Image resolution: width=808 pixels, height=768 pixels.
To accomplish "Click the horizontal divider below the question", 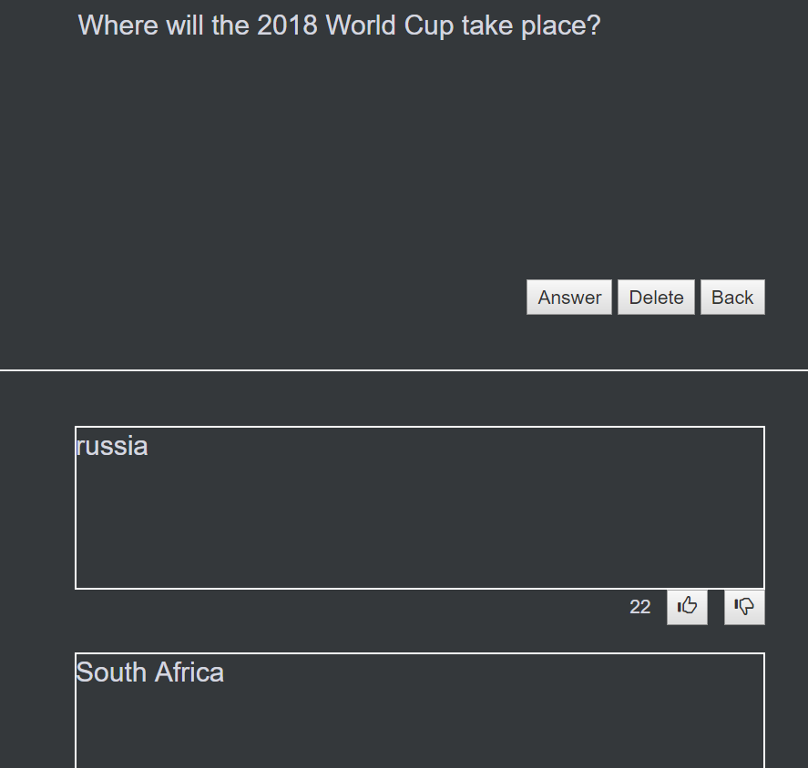I will click(x=404, y=369).
